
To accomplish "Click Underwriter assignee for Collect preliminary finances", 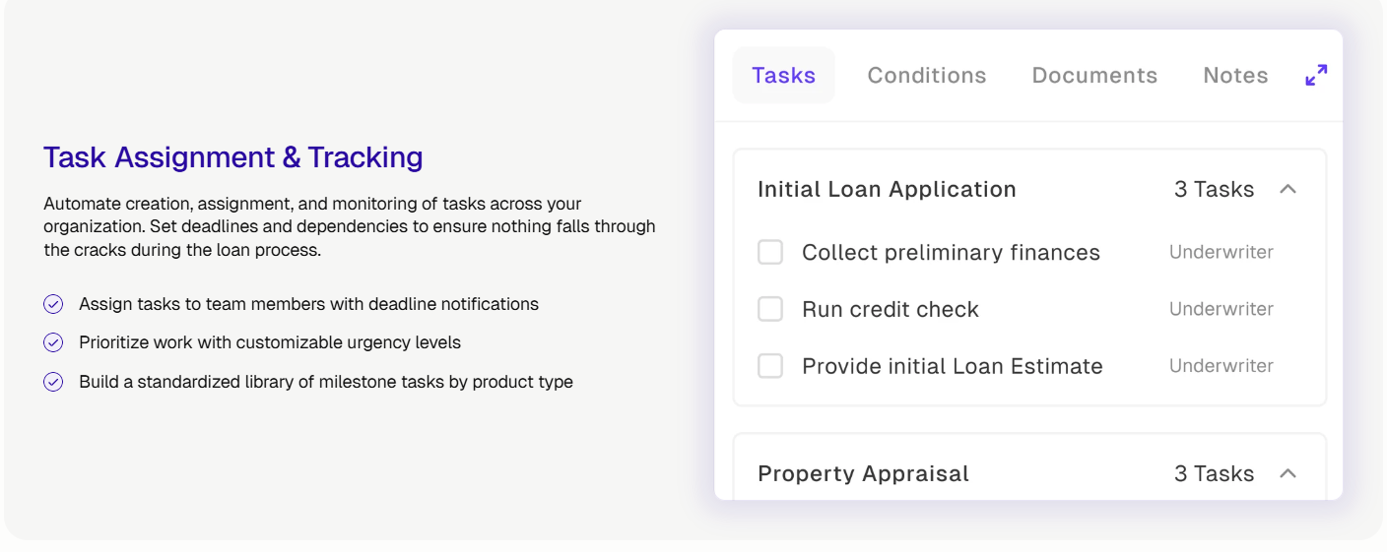I will coord(1222,252).
